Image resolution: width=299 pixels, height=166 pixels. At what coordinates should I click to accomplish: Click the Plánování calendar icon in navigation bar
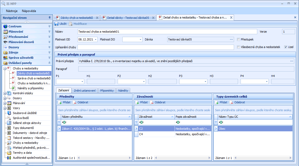pyautogui.click(x=5, y=32)
